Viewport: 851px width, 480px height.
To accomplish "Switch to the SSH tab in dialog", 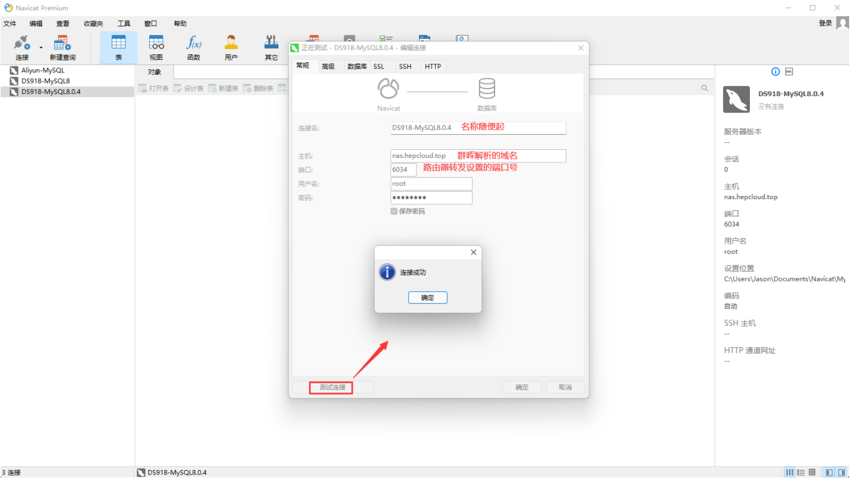I will 405,67.
